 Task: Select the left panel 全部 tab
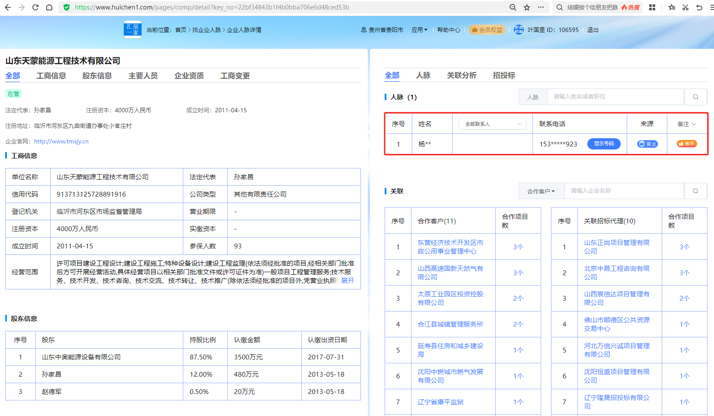[13, 76]
